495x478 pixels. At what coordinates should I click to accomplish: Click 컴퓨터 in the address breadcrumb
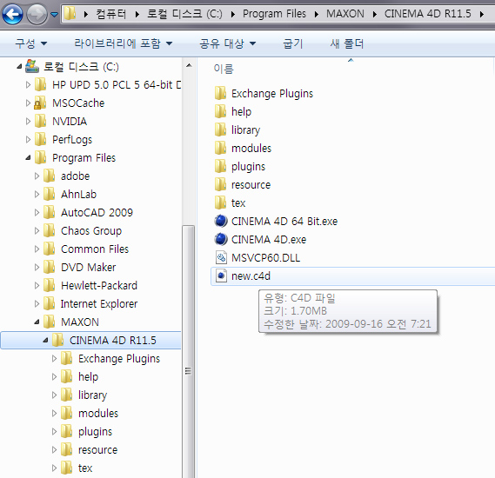click(111, 14)
